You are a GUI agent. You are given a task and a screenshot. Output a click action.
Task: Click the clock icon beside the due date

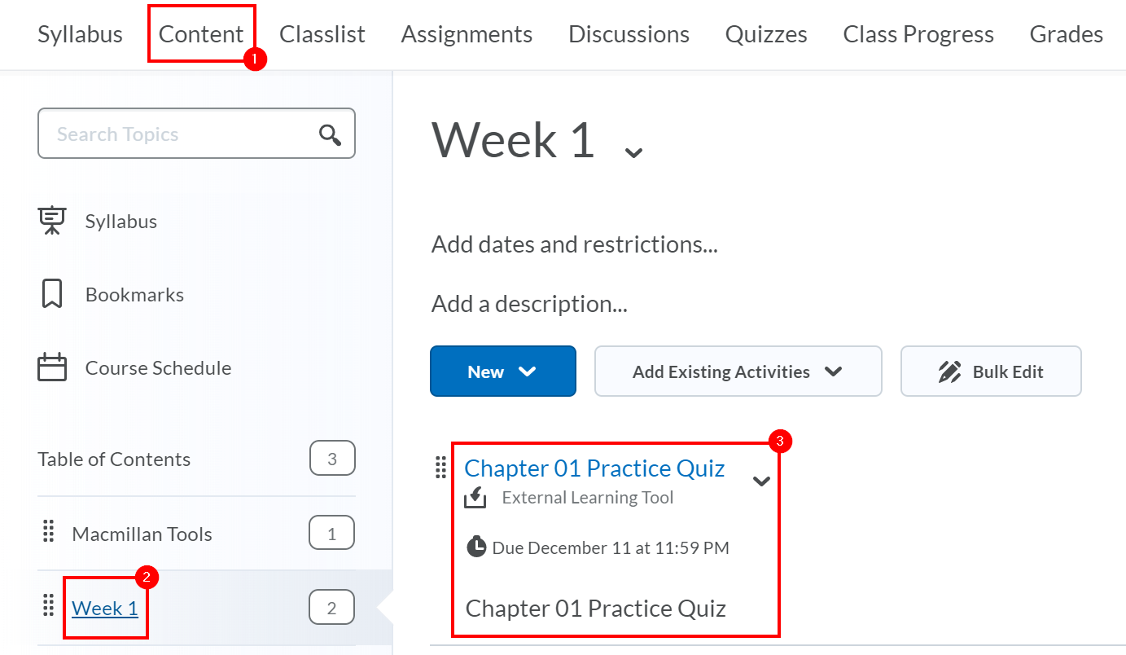point(476,547)
